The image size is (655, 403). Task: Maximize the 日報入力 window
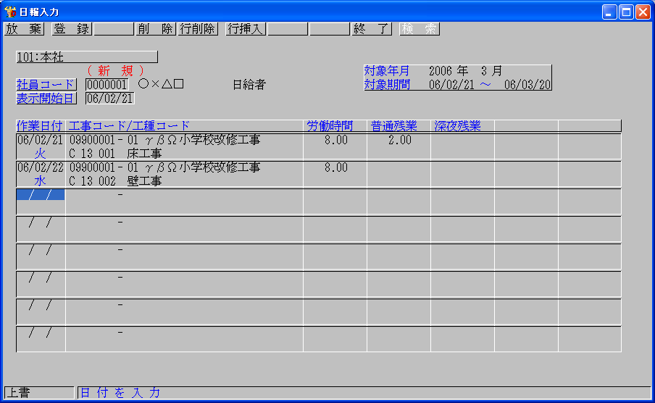pyautogui.click(x=626, y=12)
